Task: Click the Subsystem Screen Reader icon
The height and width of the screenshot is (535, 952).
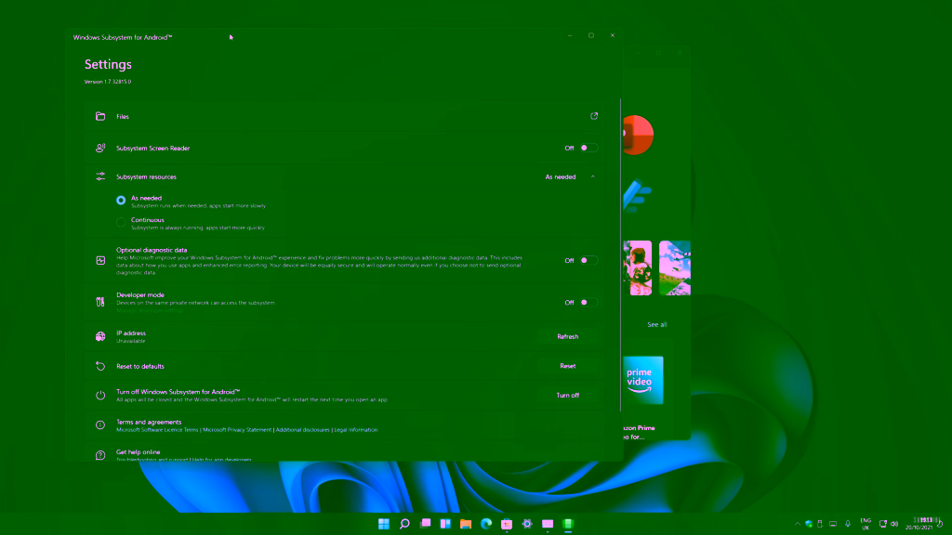Action: tap(100, 148)
